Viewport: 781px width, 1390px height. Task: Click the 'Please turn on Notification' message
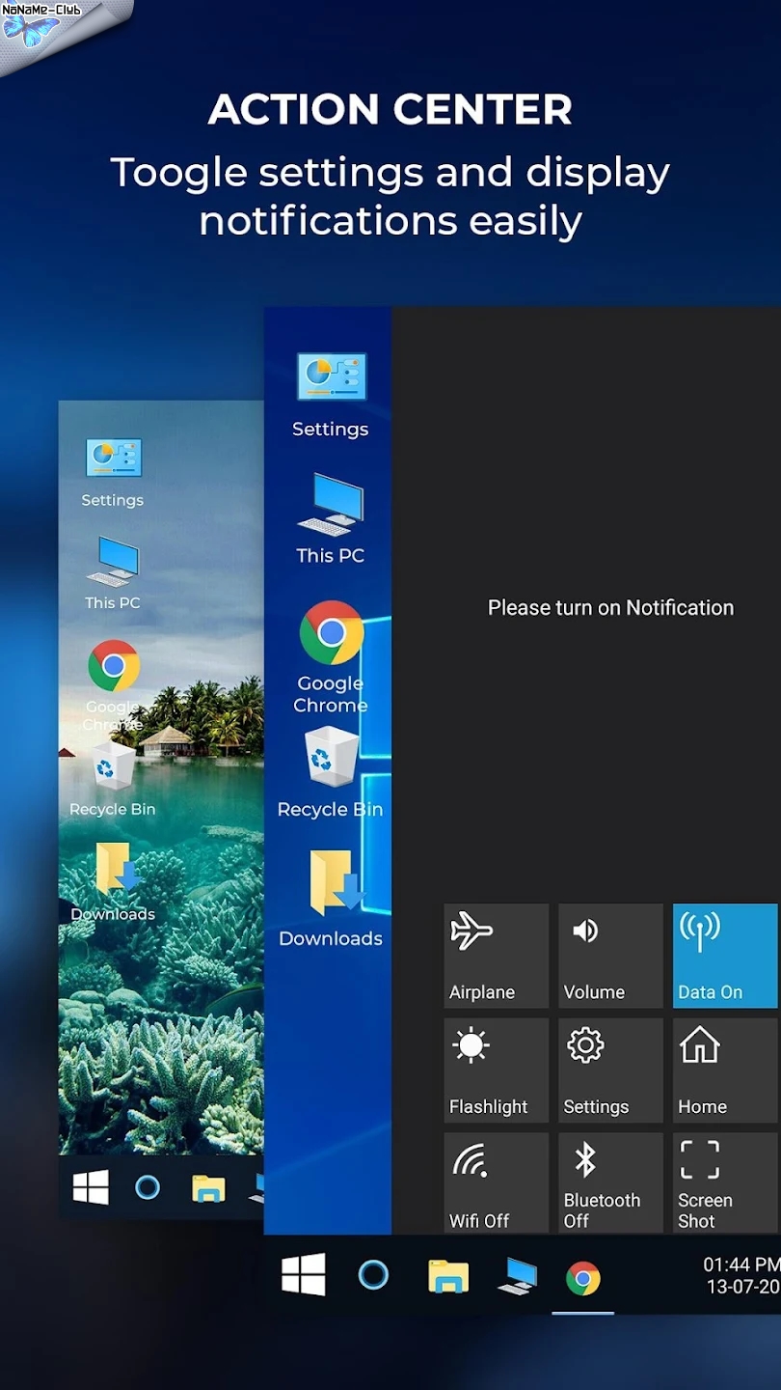pyautogui.click(x=610, y=608)
